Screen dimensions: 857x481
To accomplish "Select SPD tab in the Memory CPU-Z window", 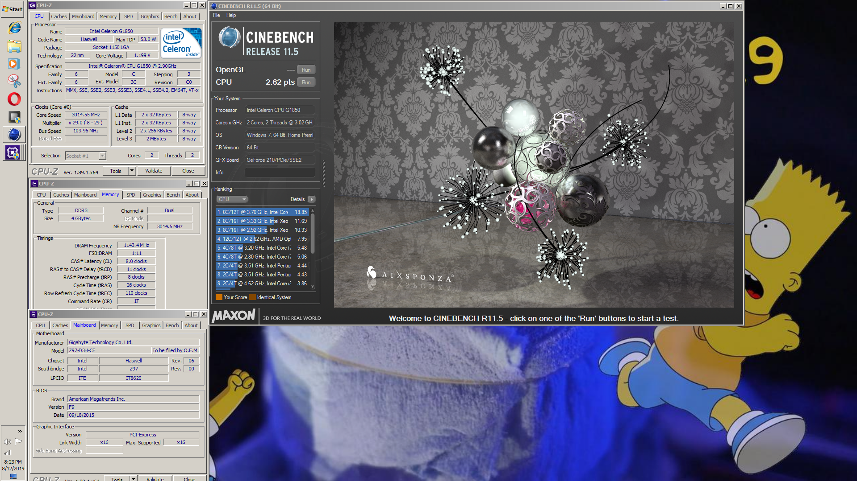I will pyautogui.click(x=130, y=195).
